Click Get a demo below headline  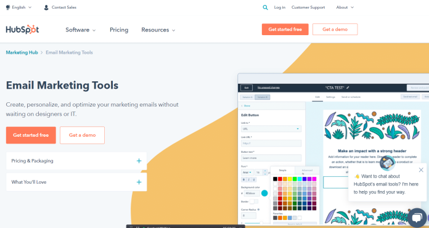[82, 135]
